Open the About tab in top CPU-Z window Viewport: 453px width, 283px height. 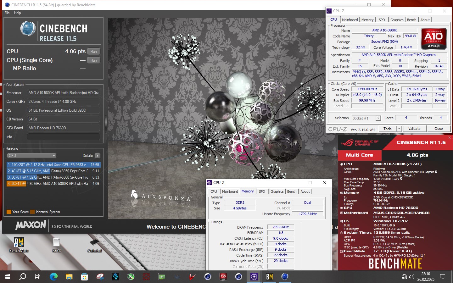click(425, 20)
